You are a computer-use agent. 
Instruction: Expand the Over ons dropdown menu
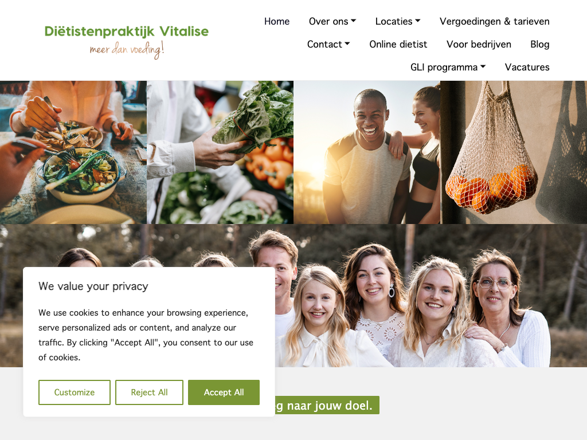click(x=332, y=21)
